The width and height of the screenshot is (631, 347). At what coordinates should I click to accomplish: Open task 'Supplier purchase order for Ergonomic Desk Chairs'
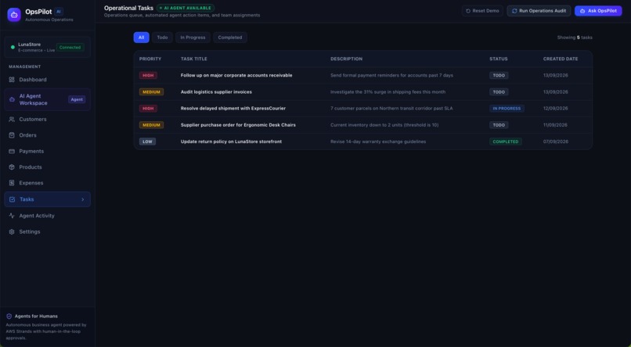(238, 125)
